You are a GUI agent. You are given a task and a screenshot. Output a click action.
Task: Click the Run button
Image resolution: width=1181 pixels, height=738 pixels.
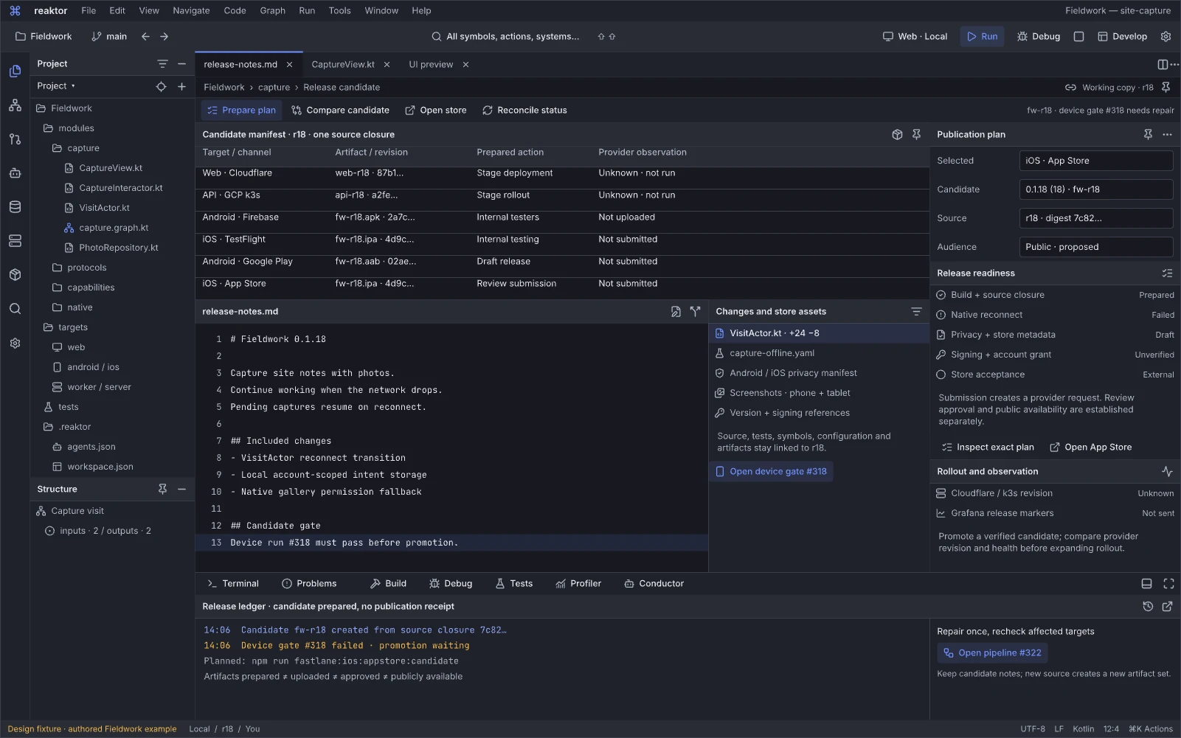pyautogui.click(x=982, y=36)
